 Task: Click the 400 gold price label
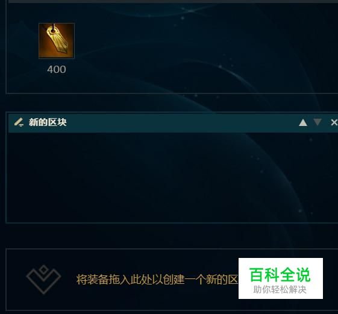coord(57,69)
